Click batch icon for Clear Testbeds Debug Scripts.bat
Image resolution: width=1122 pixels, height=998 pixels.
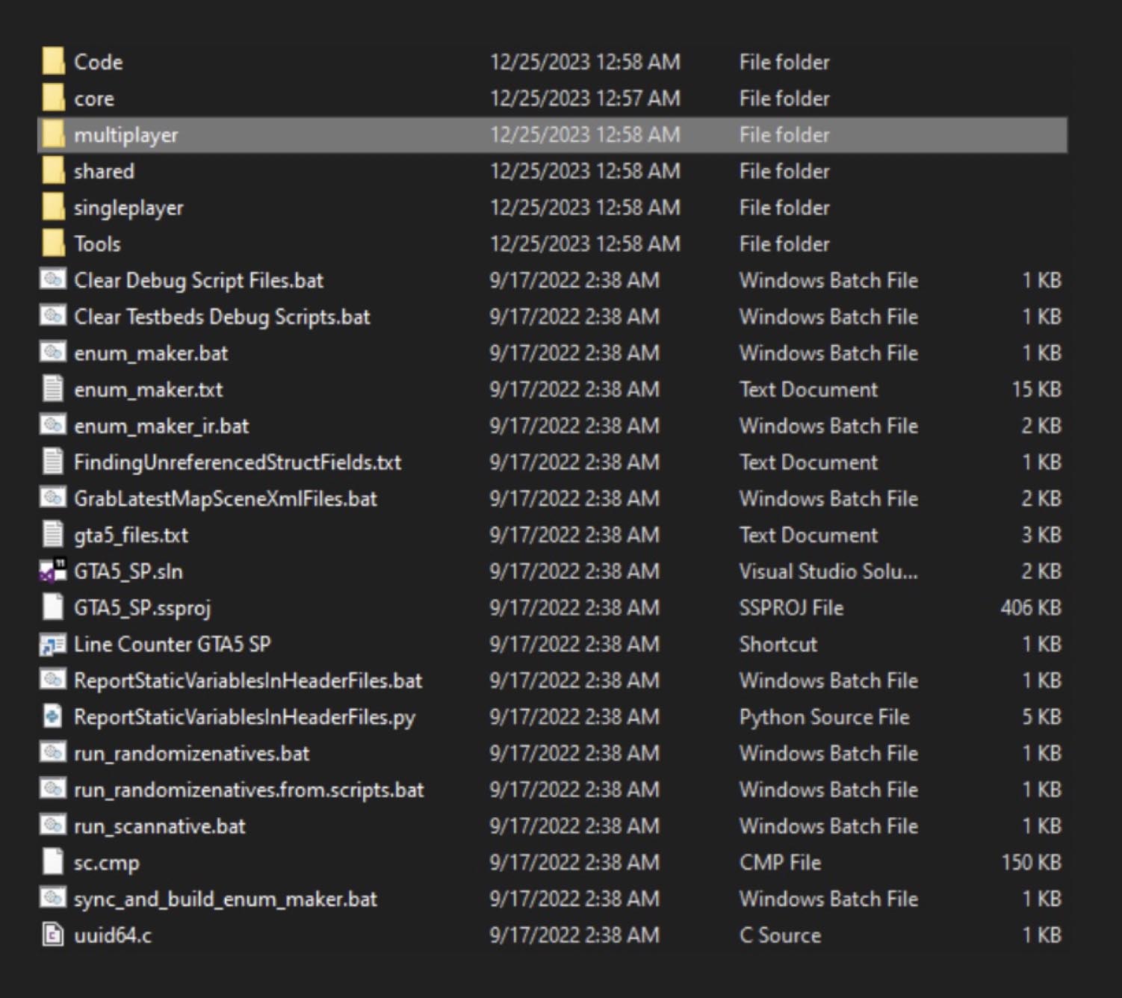[53, 316]
